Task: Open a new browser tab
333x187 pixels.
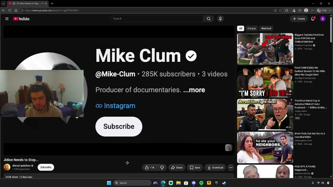Action: tap(52, 3)
